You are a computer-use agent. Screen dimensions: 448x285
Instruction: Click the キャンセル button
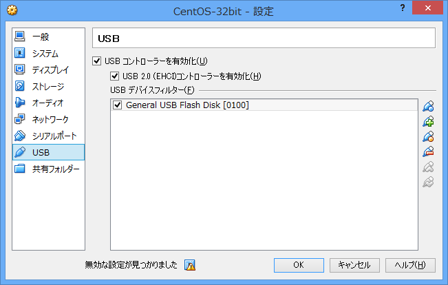coord(354,265)
